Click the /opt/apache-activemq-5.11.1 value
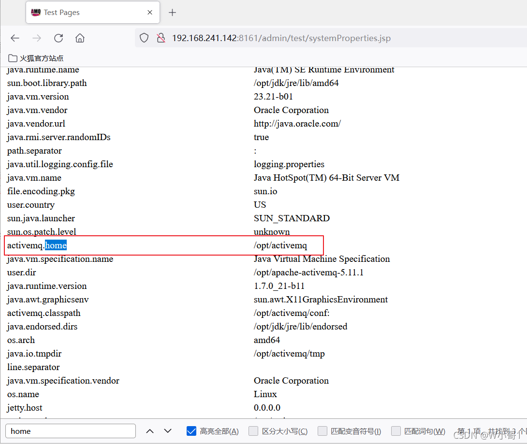 tap(308, 272)
